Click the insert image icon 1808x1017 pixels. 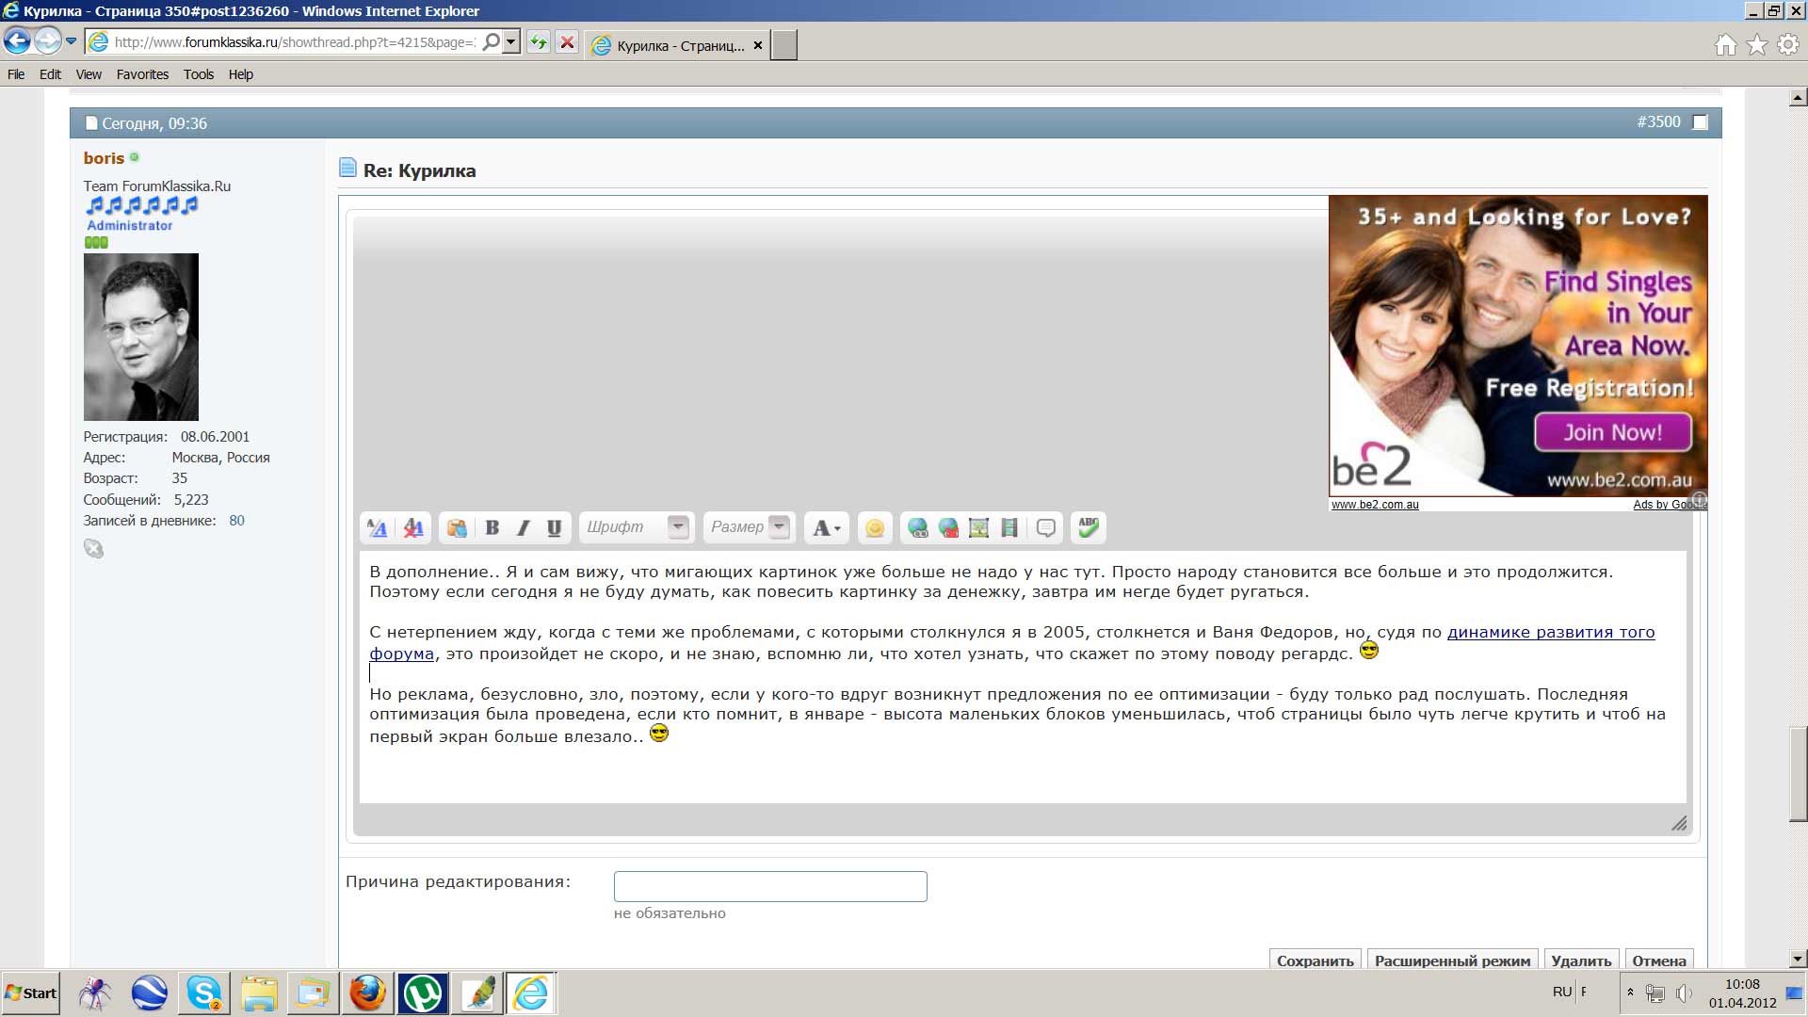(x=978, y=528)
